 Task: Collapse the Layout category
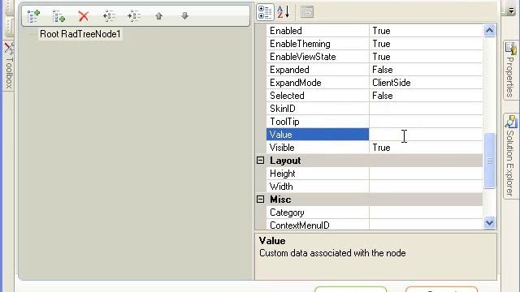260,161
